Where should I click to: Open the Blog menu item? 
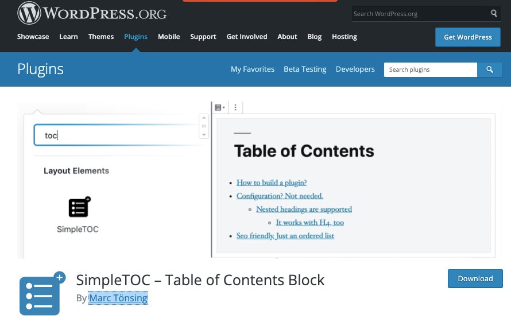pos(314,37)
